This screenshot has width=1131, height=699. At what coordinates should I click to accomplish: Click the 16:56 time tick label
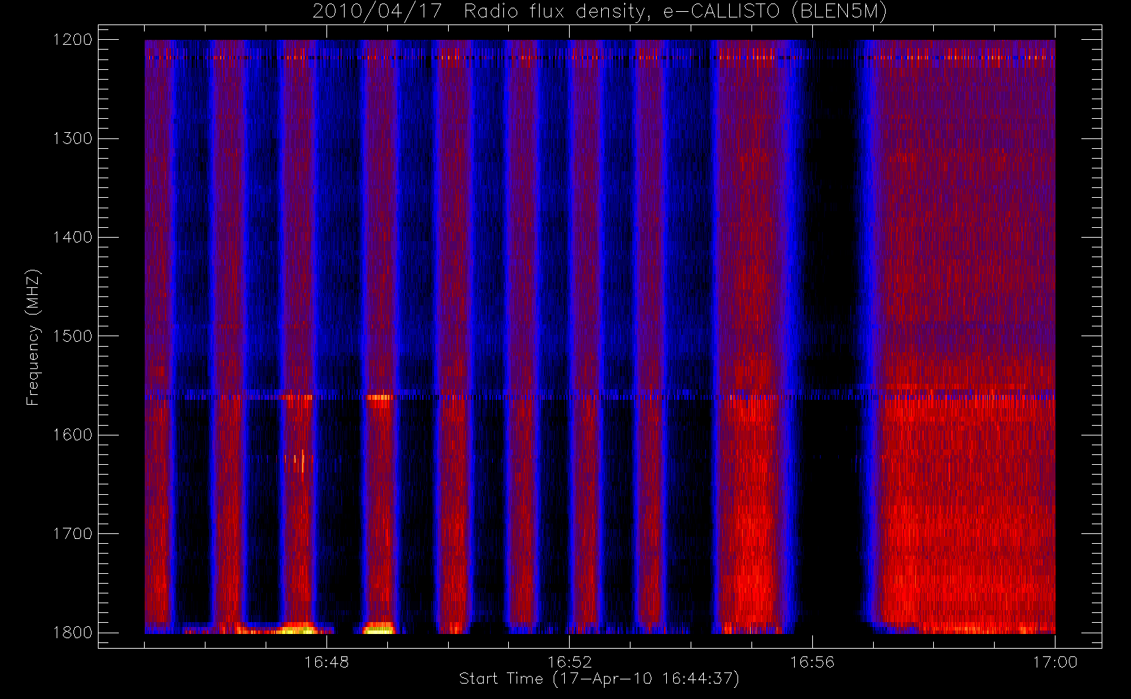point(812,662)
